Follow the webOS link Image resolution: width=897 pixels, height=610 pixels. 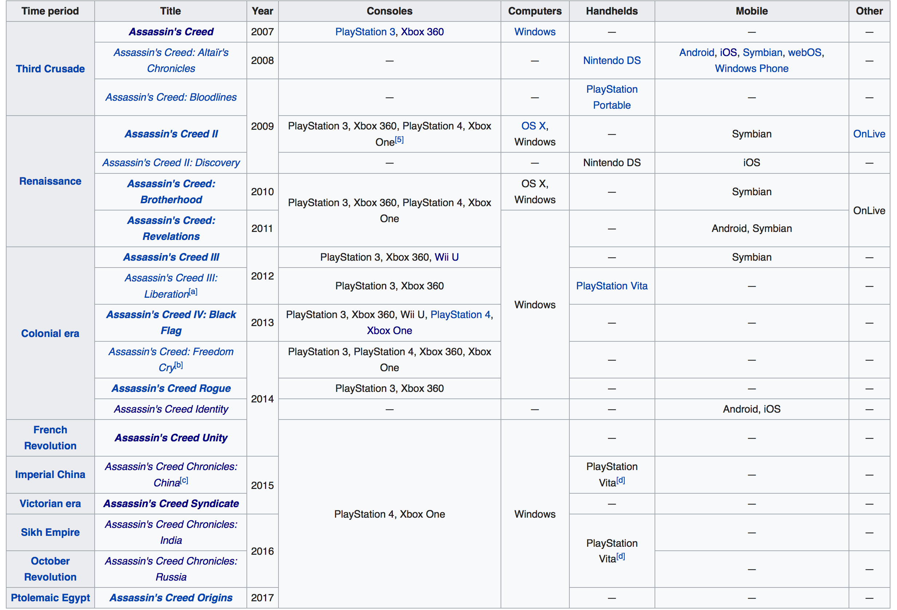[x=805, y=52]
